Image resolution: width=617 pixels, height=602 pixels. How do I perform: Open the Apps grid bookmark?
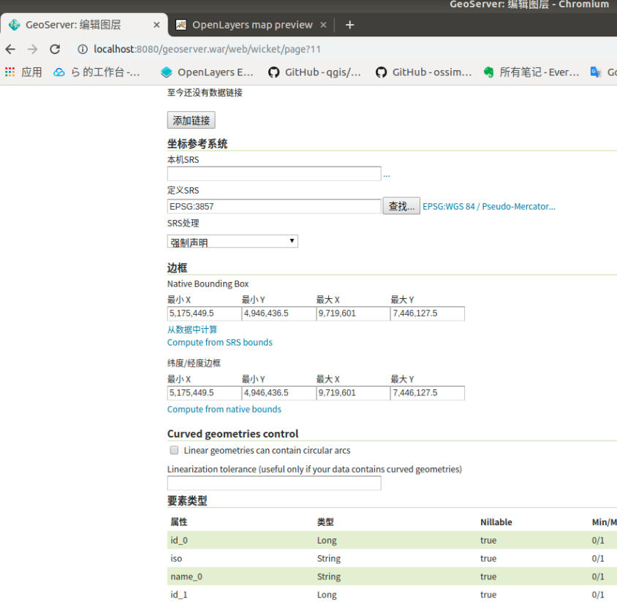click(x=10, y=72)
